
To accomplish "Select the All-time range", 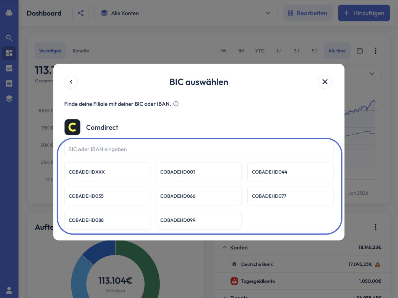I will (337, 51).
